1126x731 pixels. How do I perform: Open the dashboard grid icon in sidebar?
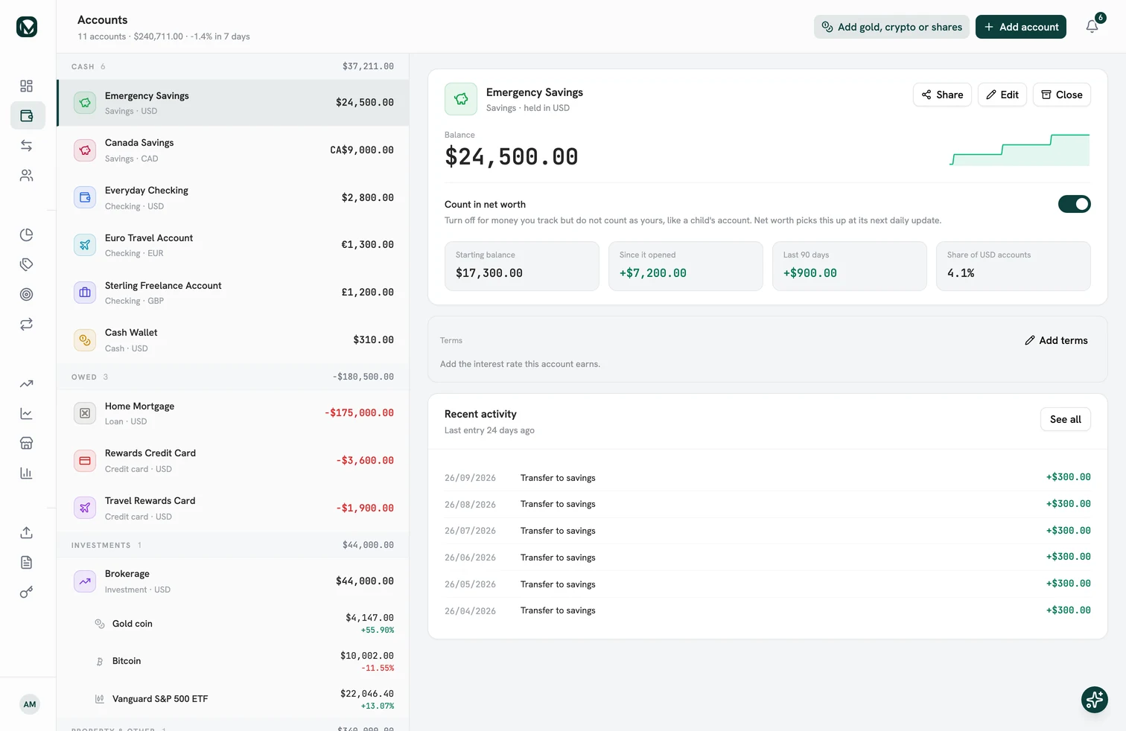(x=27, y=86)
